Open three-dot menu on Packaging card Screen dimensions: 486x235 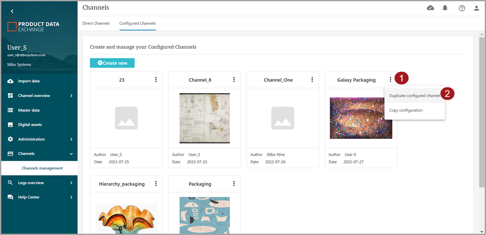234,184
